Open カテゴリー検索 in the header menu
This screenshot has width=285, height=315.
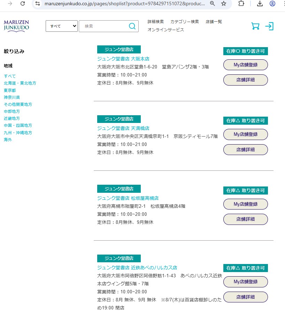click(185, 22)
